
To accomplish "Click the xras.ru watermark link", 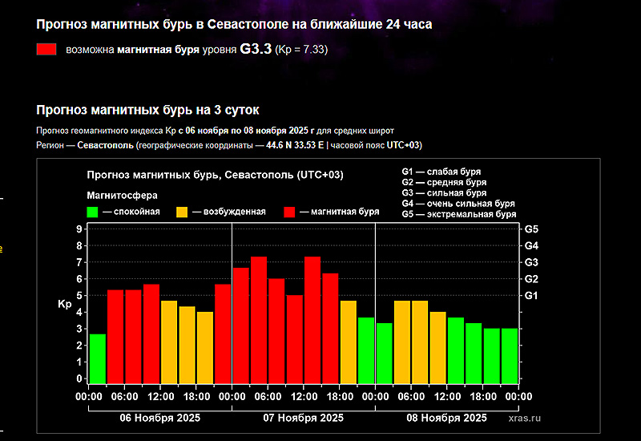I will tap(525, 418).
